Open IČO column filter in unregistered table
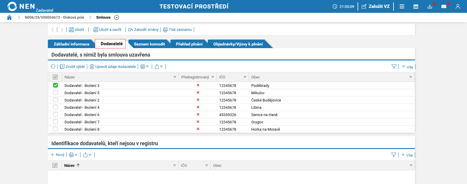The image size is (467, 184). (x=207, y=165)
